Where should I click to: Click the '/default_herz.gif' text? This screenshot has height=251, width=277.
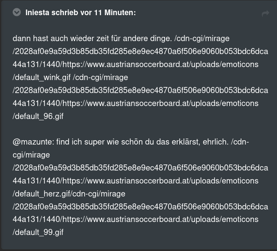click(x=42, y=194)
